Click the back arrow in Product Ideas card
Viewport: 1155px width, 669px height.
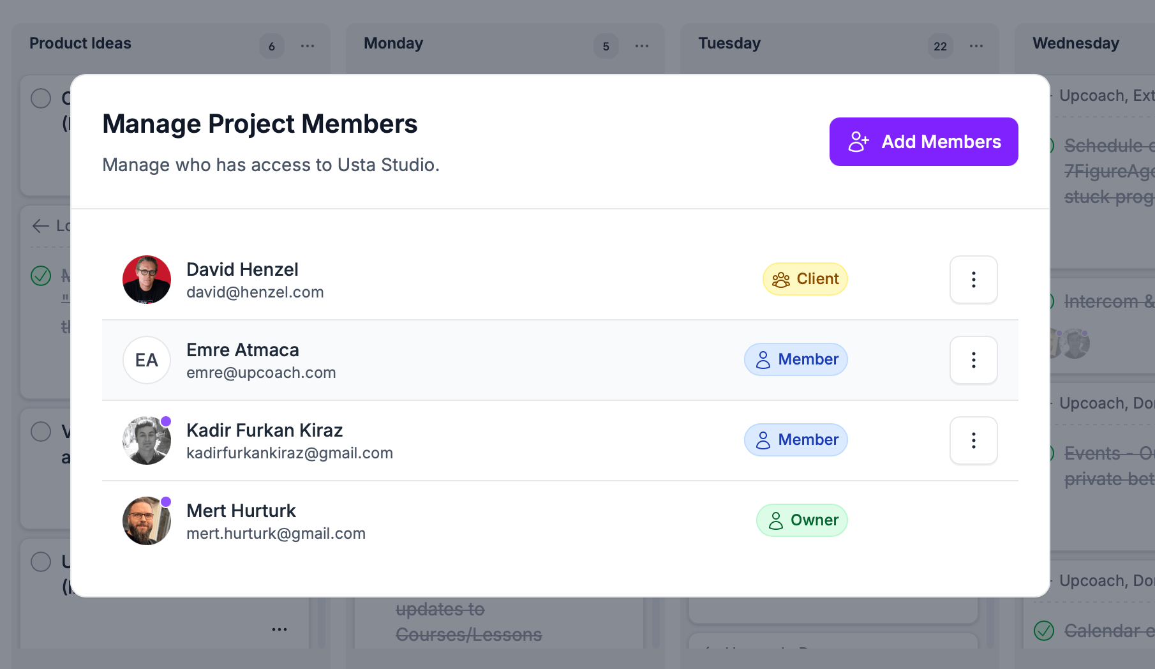41,226
